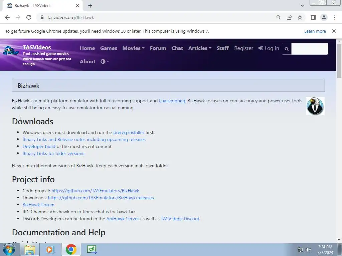Viewport: 342px width, 256px height.
Task: Click the page vertical scrollbar thumb
Action: (339, 61)
